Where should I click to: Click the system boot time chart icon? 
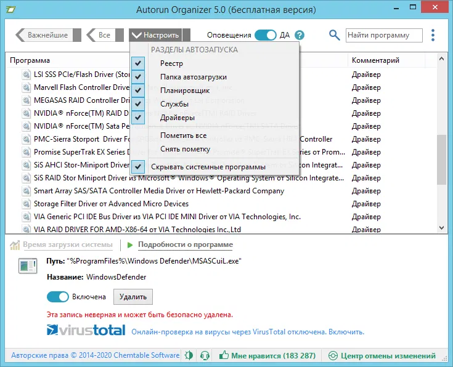(15, 245)
